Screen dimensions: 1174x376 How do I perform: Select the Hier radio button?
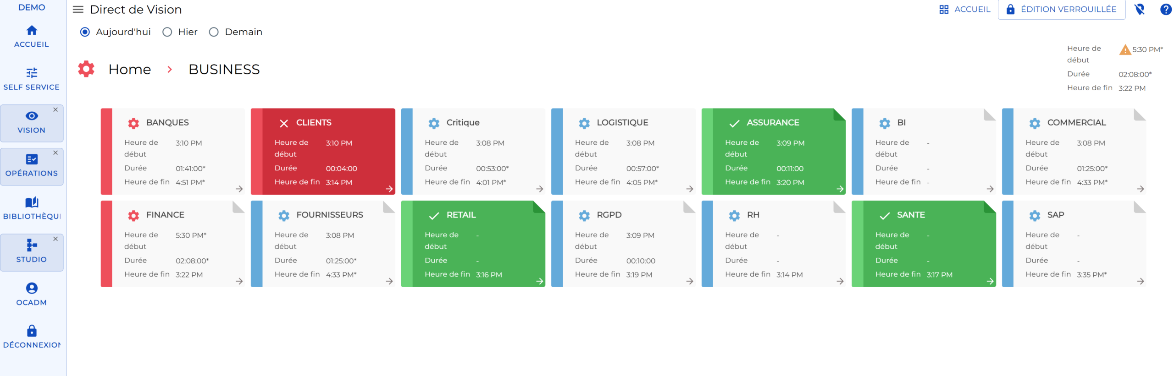[x=167, y=32]
